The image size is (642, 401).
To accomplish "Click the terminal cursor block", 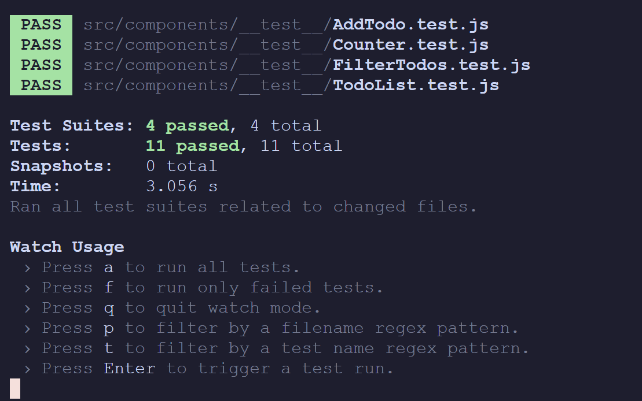I will [15, 388].
